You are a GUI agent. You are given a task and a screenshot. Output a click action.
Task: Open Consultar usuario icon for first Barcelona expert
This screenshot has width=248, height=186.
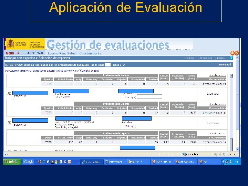coord(9,93)
